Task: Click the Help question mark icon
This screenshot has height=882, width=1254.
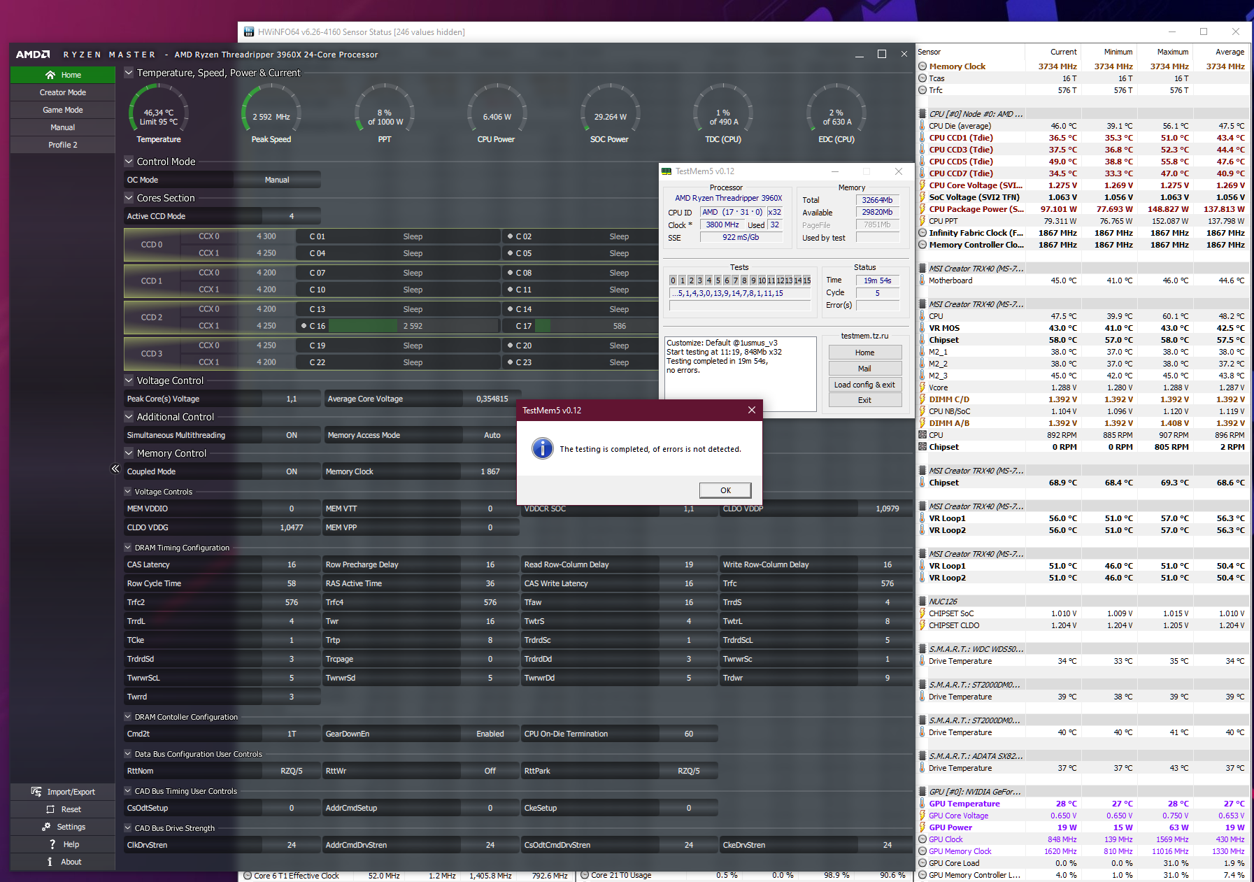Action: [52, 844]
